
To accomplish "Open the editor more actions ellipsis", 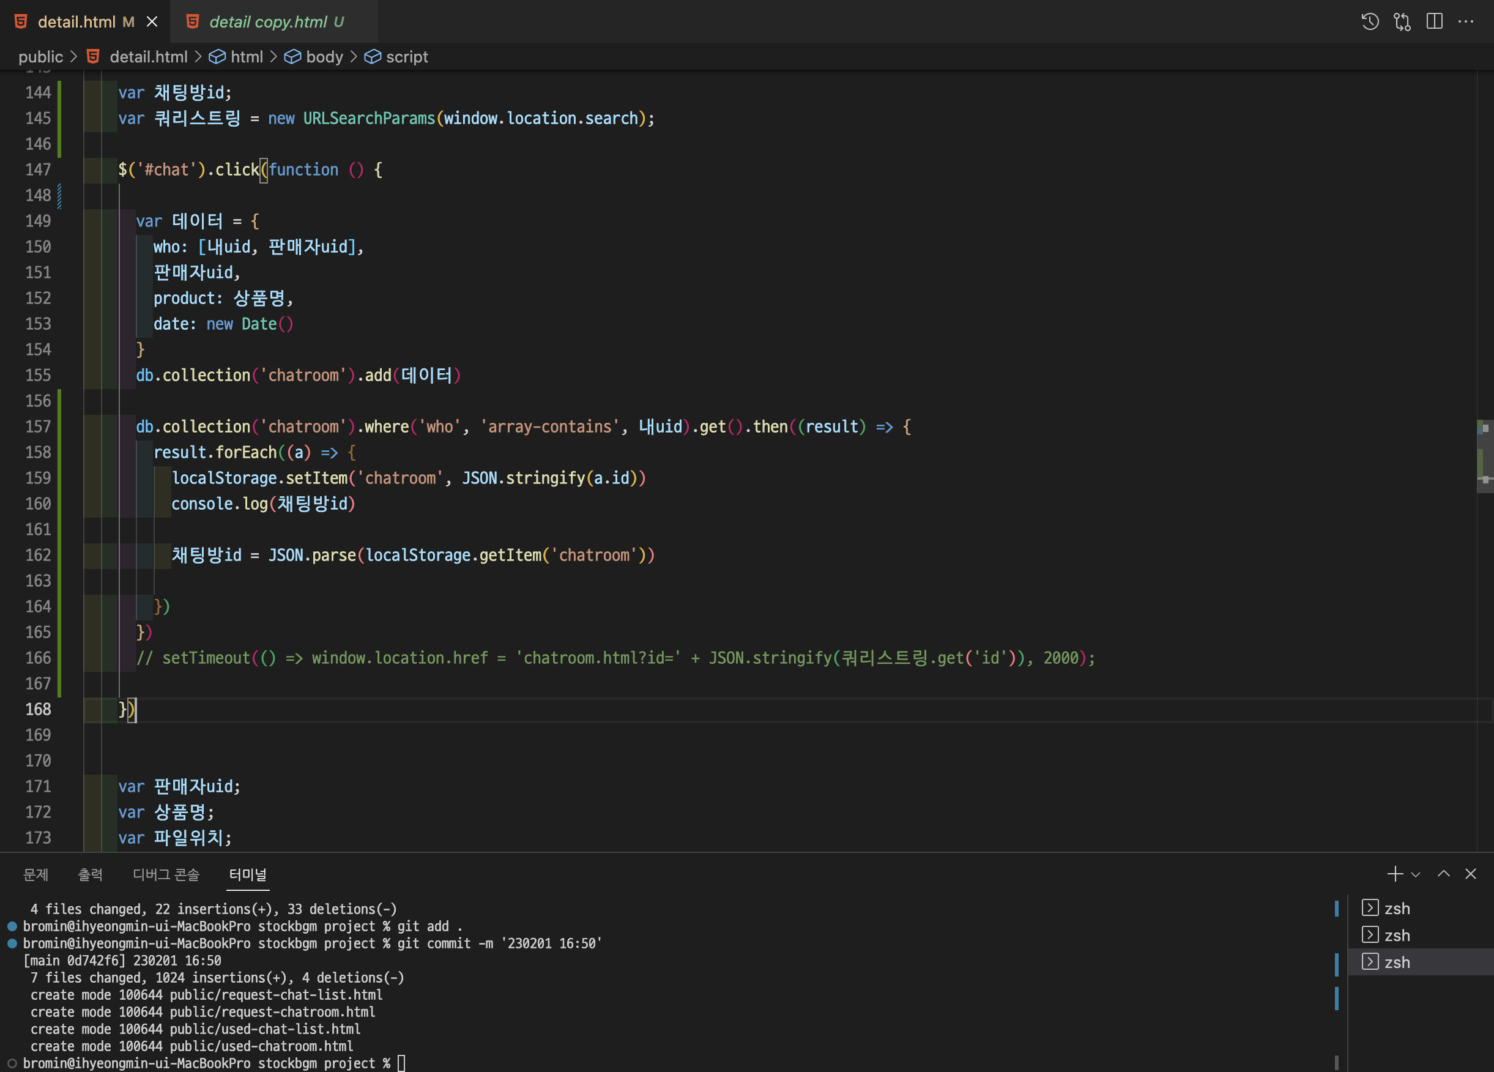I will pyautogui.click(x=1466, y=22).
